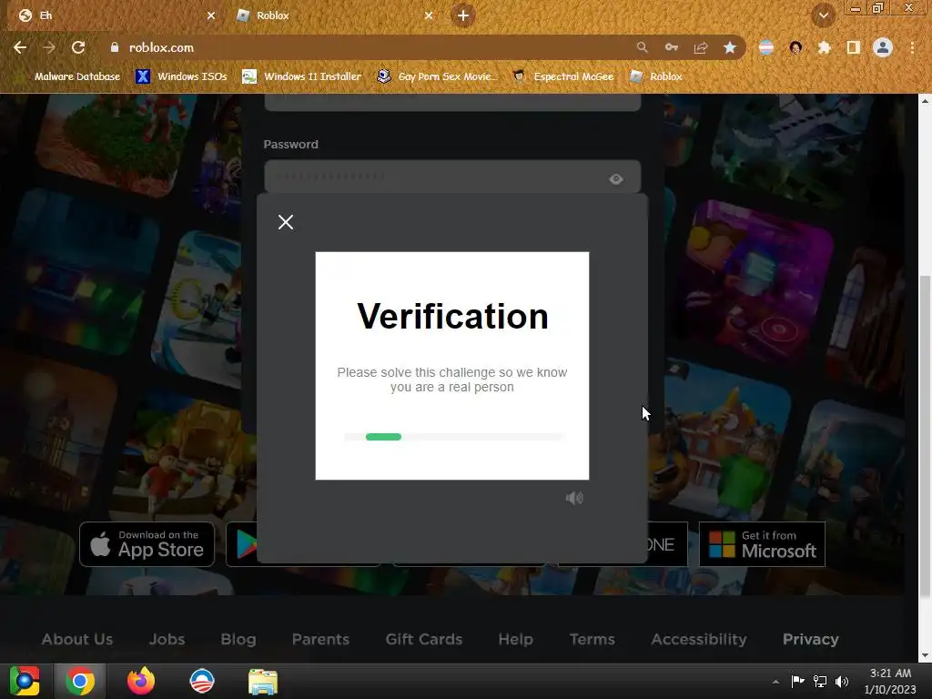Open the zoom magnifier icon in address bar
This screenshot has height=699, width=932.
tap(642, 47)
